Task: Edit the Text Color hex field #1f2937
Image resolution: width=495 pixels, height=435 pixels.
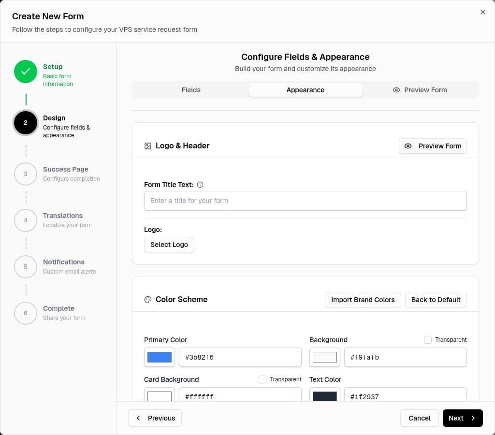Action: [x=406, y=395]
